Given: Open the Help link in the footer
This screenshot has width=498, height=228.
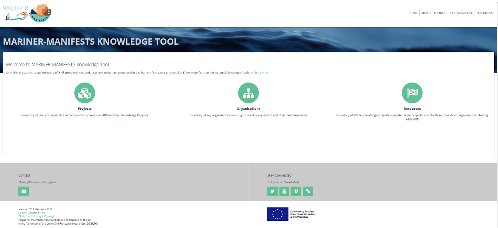Looking at the screenshot, I should [42, 213].
